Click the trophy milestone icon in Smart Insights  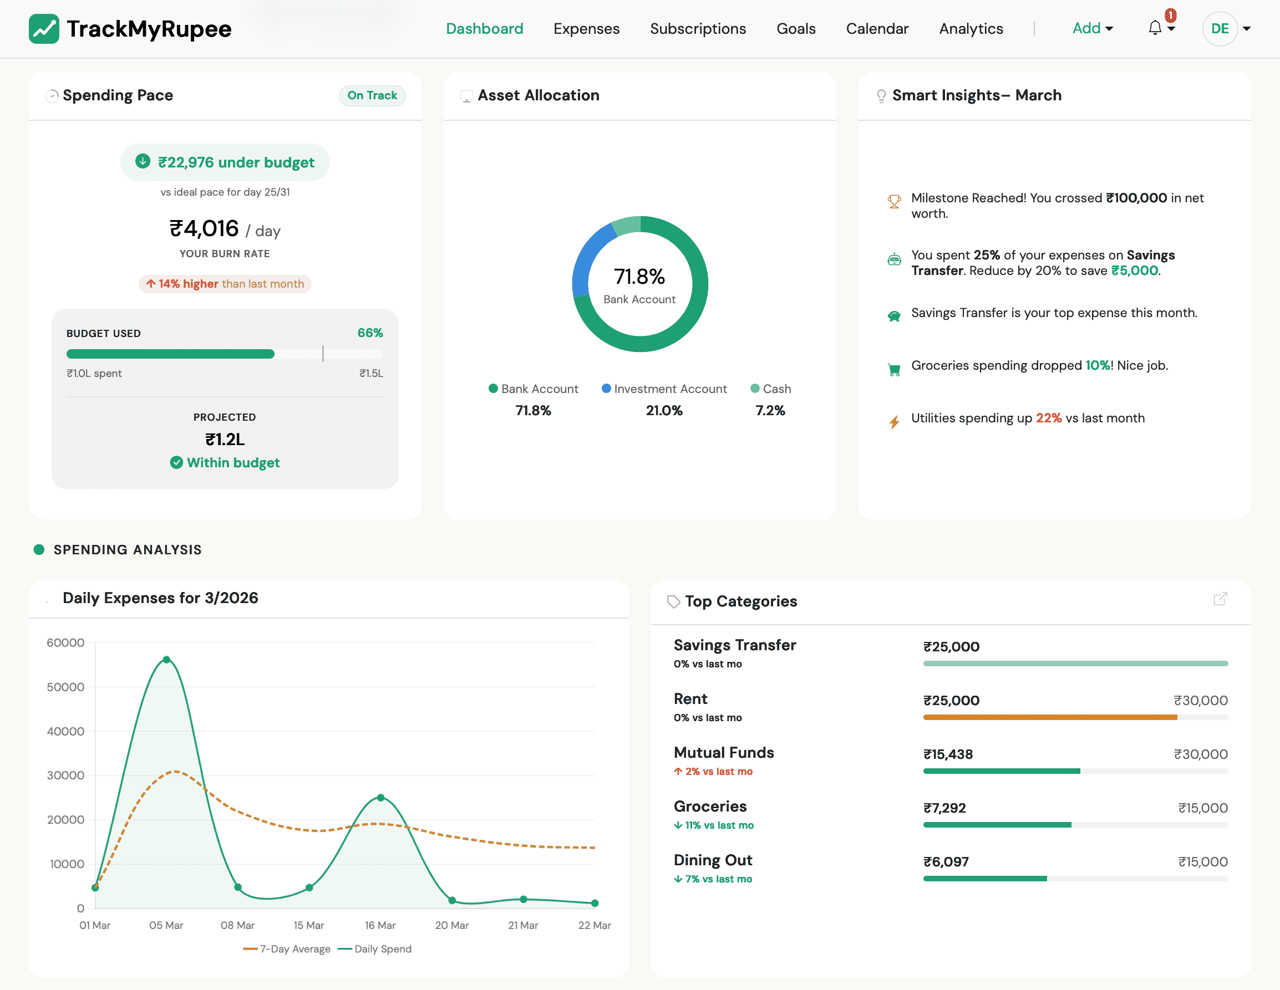pos(894,201)
